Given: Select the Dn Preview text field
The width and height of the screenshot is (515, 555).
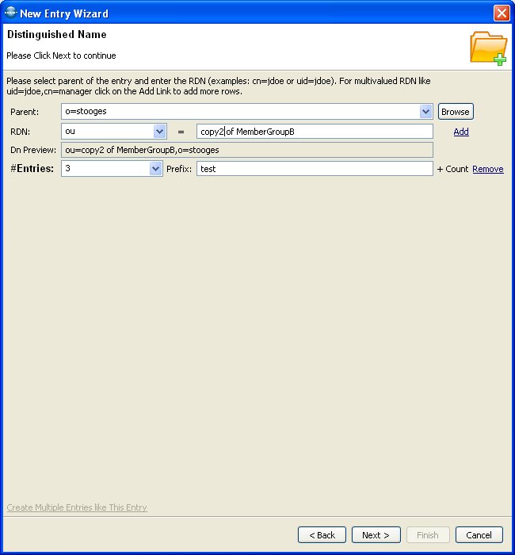Looking at the screenshot, I should tap(246, 150).
